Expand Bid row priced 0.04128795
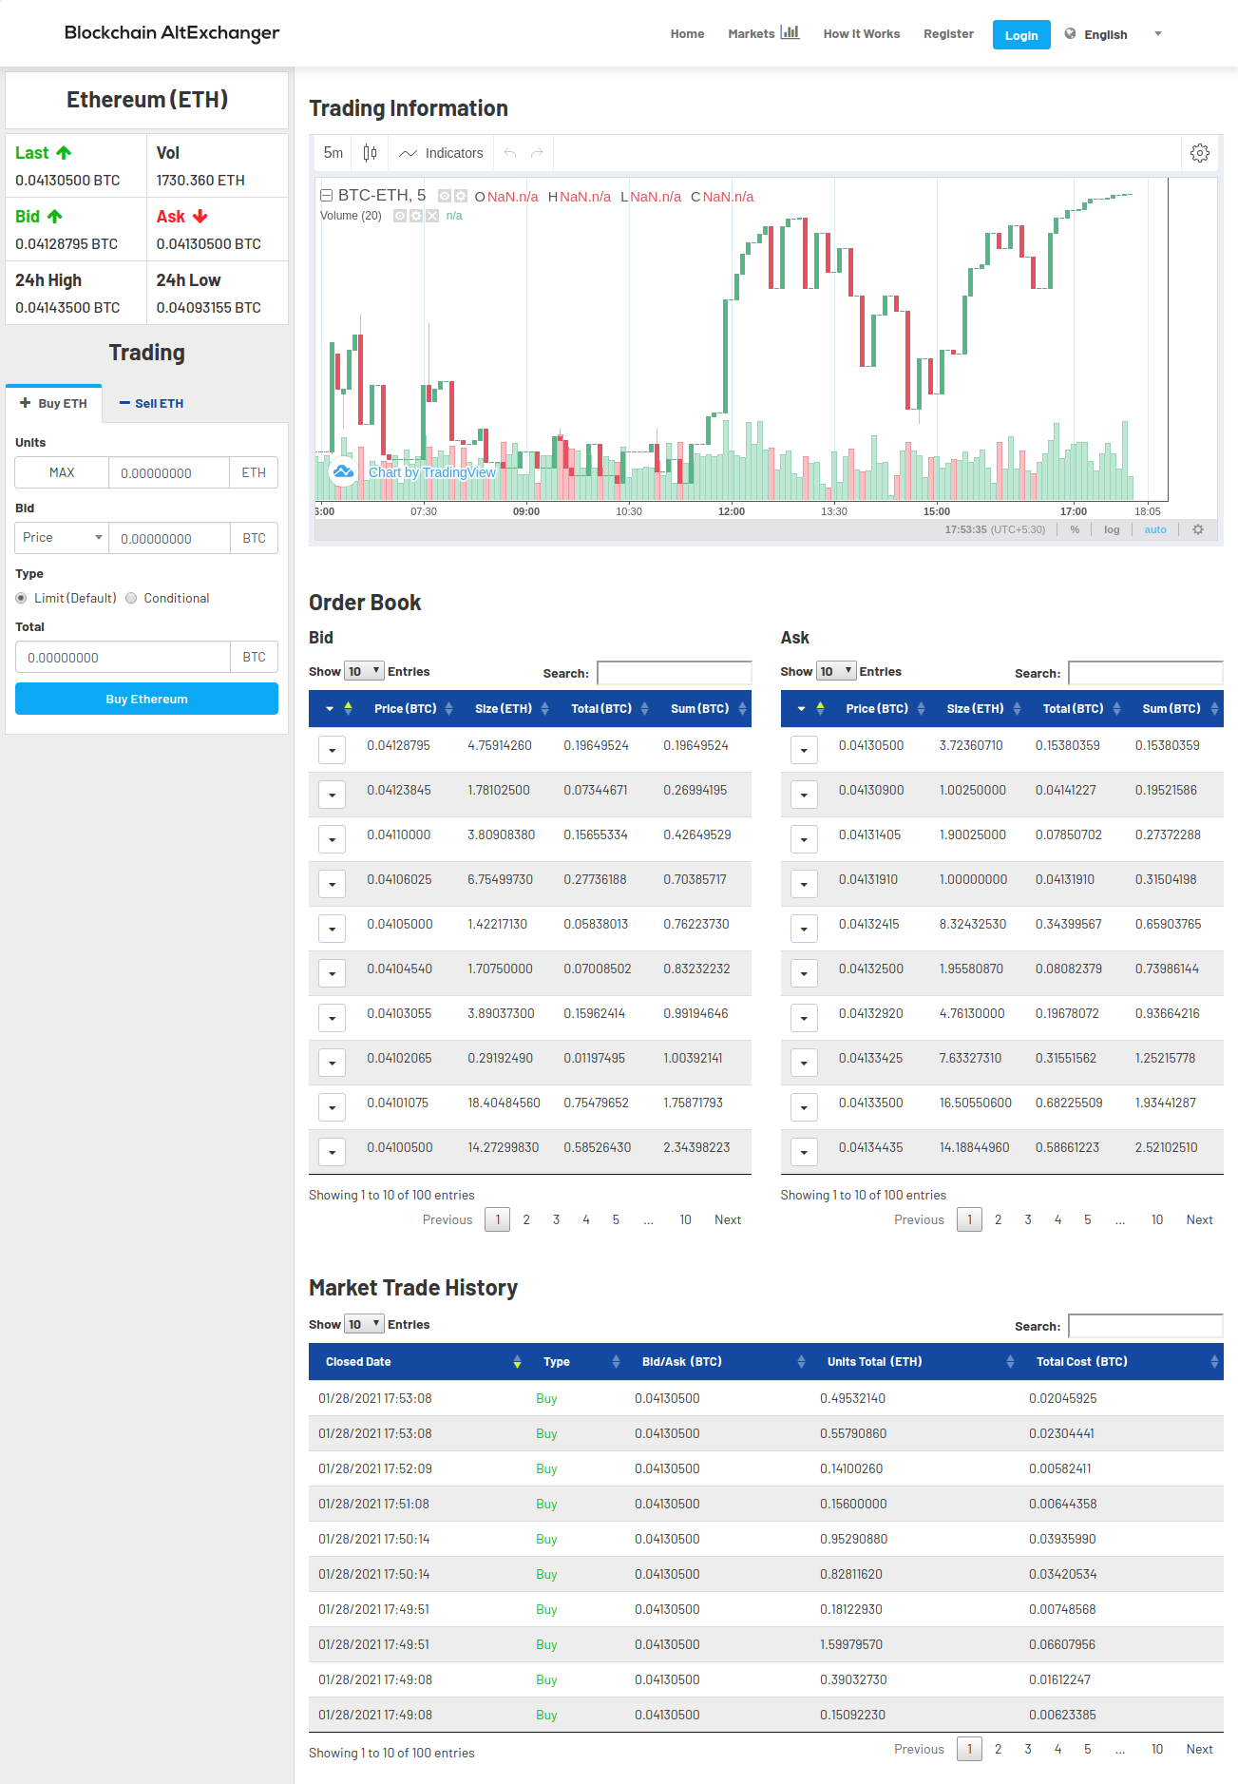The height and width of the screenshot is (1784, 1238). pyautogui.click(x=332, y=750)
